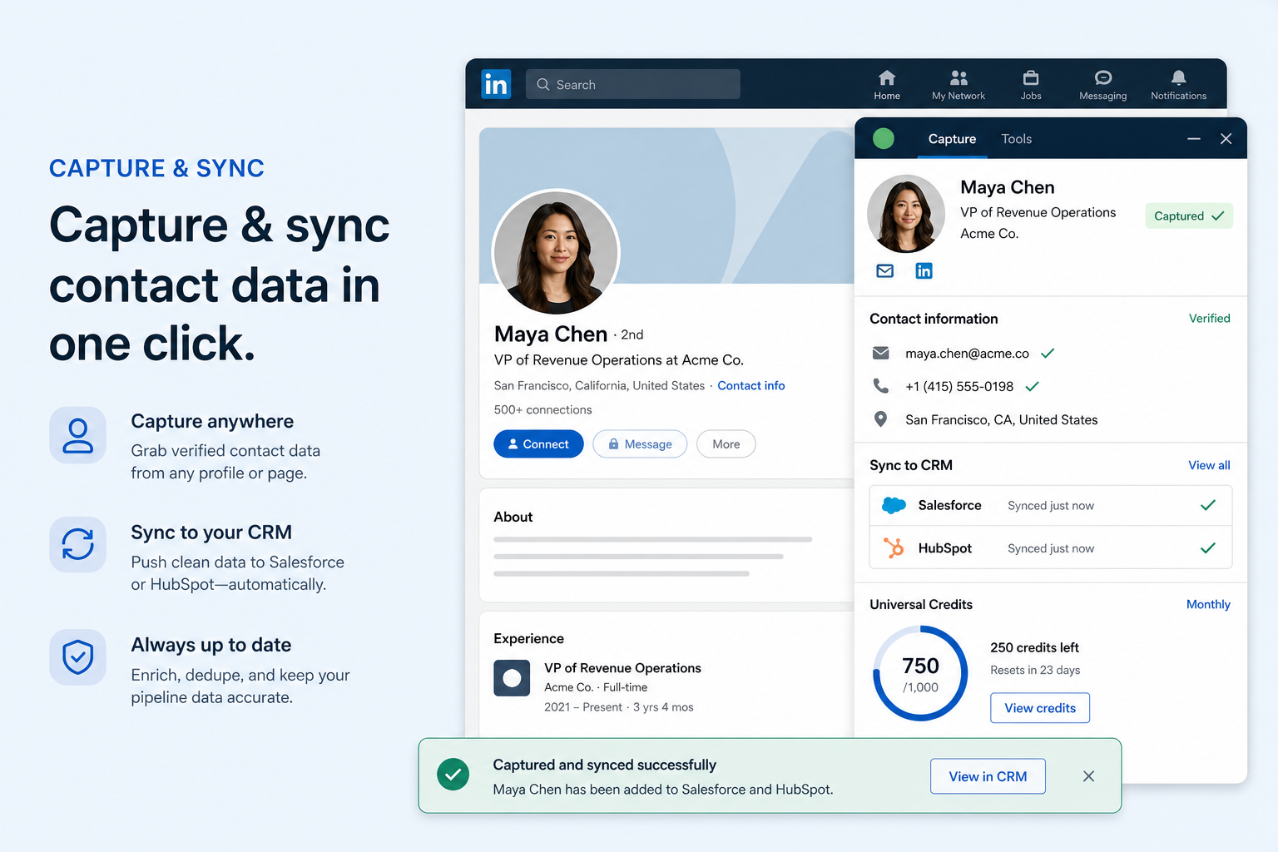Click the green status dot in the extension header

(x=884, y=139)
